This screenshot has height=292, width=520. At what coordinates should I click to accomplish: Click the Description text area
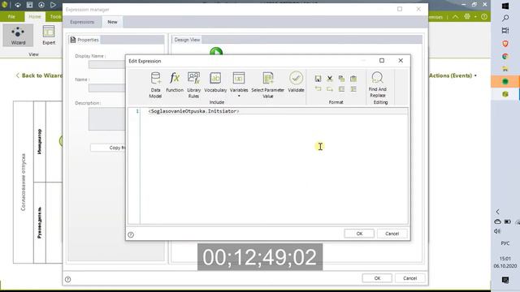pyautogui.click(x=106, y=119)
